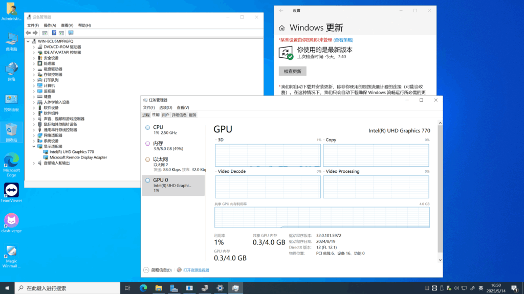Open the 回收站 recycle bin desktop icon

(x=11, y=132)
